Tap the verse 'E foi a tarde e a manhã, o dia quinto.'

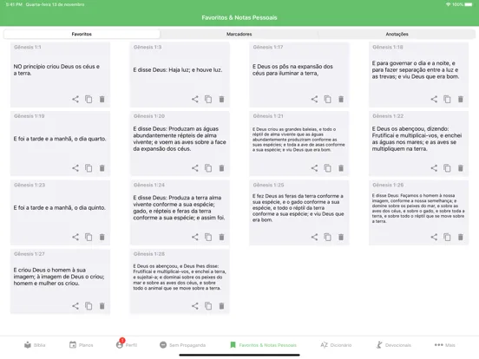click(60, 207)
